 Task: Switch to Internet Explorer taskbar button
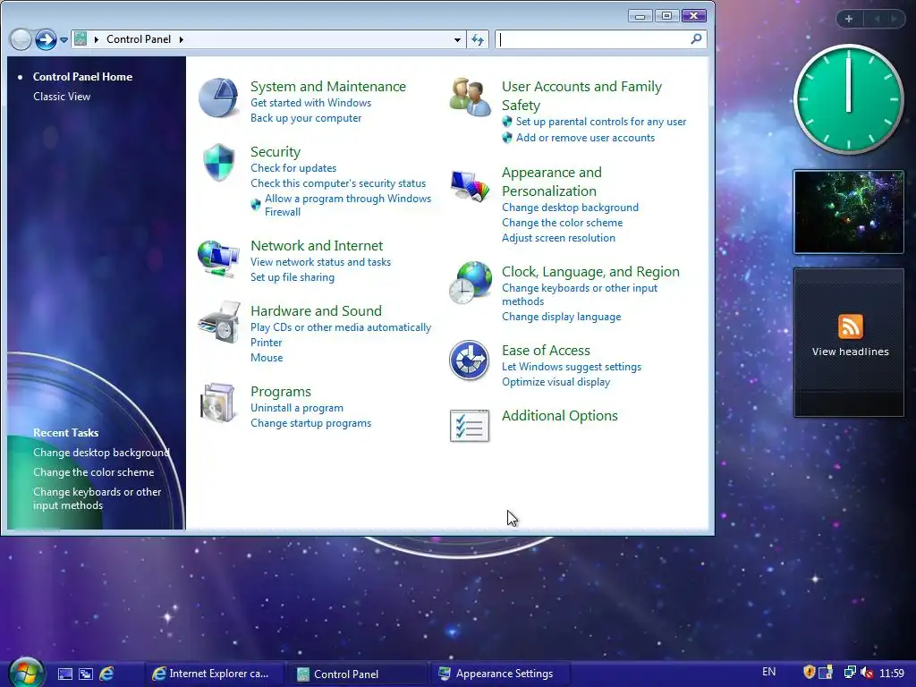coord(214,674)
